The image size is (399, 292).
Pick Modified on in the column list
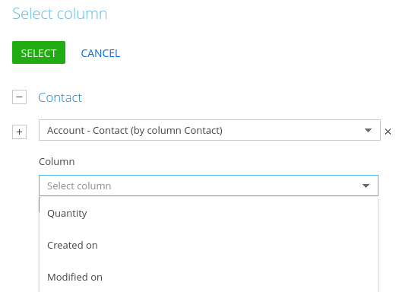(x=74, y=278)
